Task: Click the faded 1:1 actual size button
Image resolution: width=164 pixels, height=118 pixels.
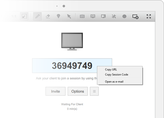Action: [14, 16]
